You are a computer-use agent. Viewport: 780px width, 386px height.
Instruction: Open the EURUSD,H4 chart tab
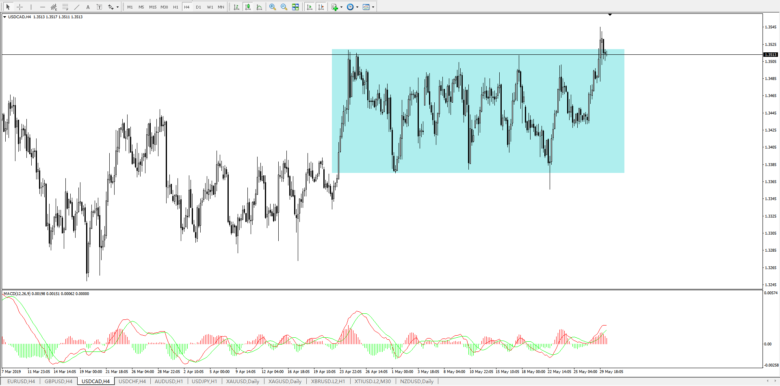pyautogui.click(x=21, y=381)
